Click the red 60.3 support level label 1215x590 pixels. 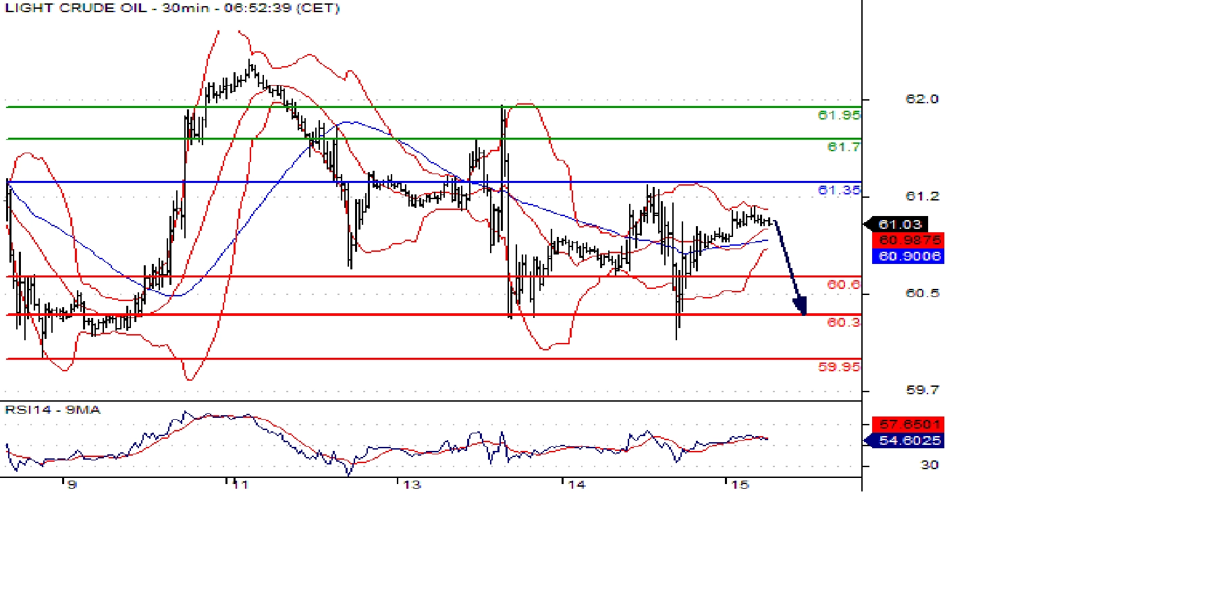843,323
